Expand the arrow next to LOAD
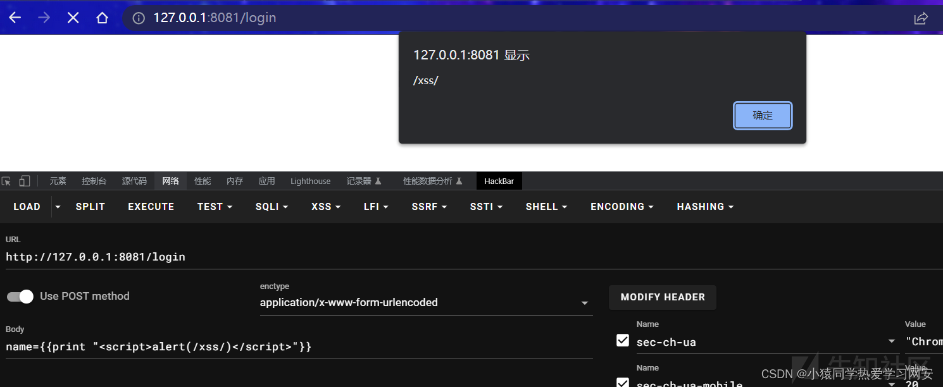Image resolution: width=943 pixels, height=387 pixels. (x=58, y=207)
